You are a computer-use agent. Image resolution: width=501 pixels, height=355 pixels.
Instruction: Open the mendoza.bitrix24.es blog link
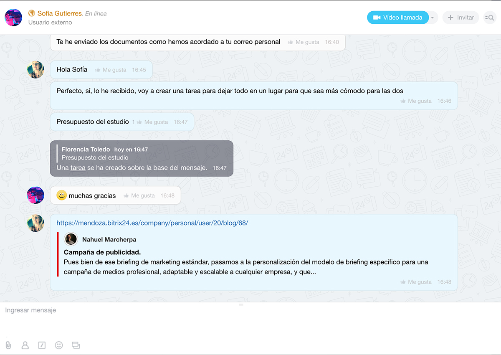point(152,223)
